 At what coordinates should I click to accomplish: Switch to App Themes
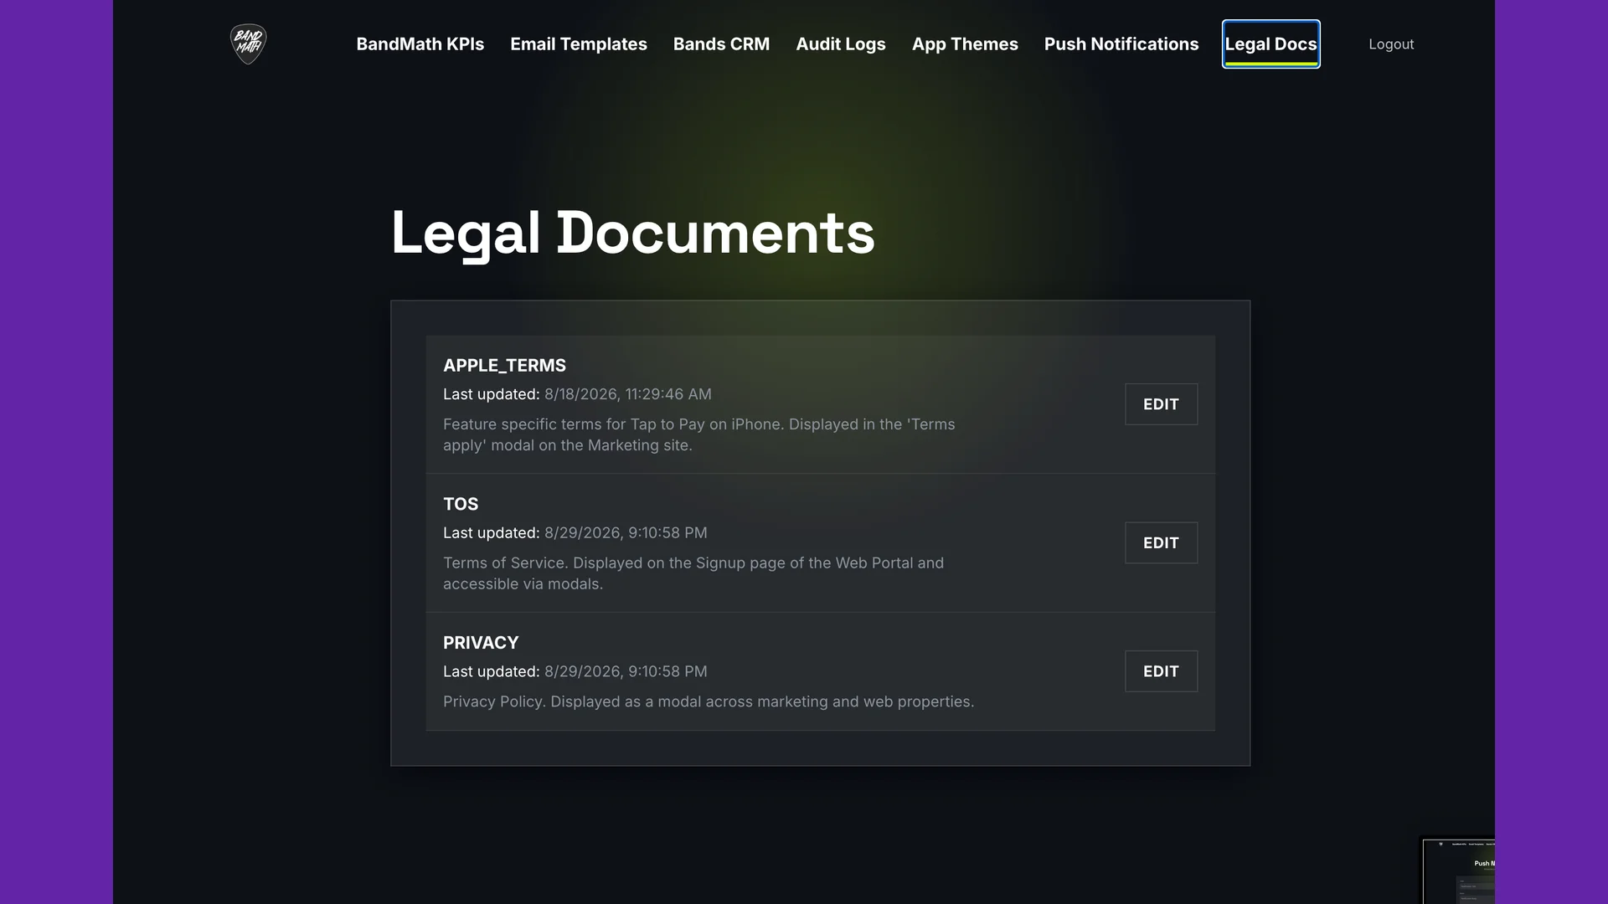click(x=965, y=44)
